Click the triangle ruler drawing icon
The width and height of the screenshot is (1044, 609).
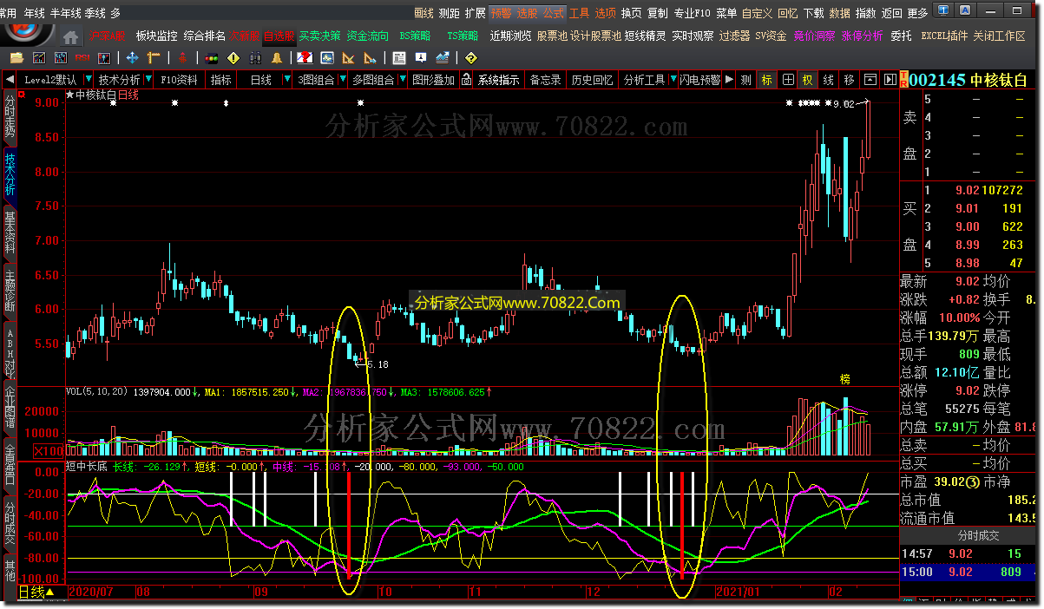pyautogui.click(x=349, y=57)
